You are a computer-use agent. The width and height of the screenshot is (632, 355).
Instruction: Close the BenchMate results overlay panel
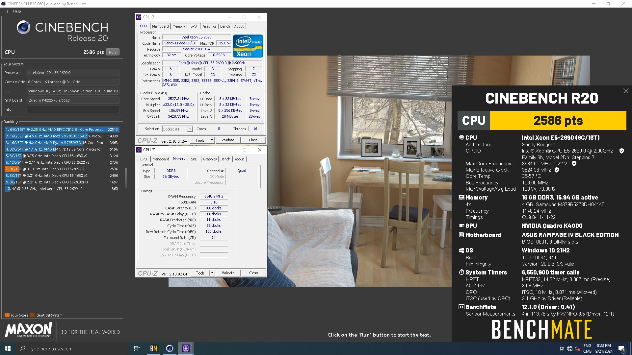[626, 91]
